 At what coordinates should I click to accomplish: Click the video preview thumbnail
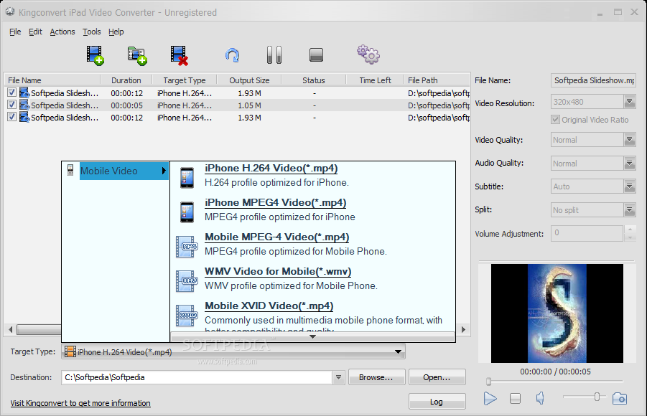[x=557, y=313]
